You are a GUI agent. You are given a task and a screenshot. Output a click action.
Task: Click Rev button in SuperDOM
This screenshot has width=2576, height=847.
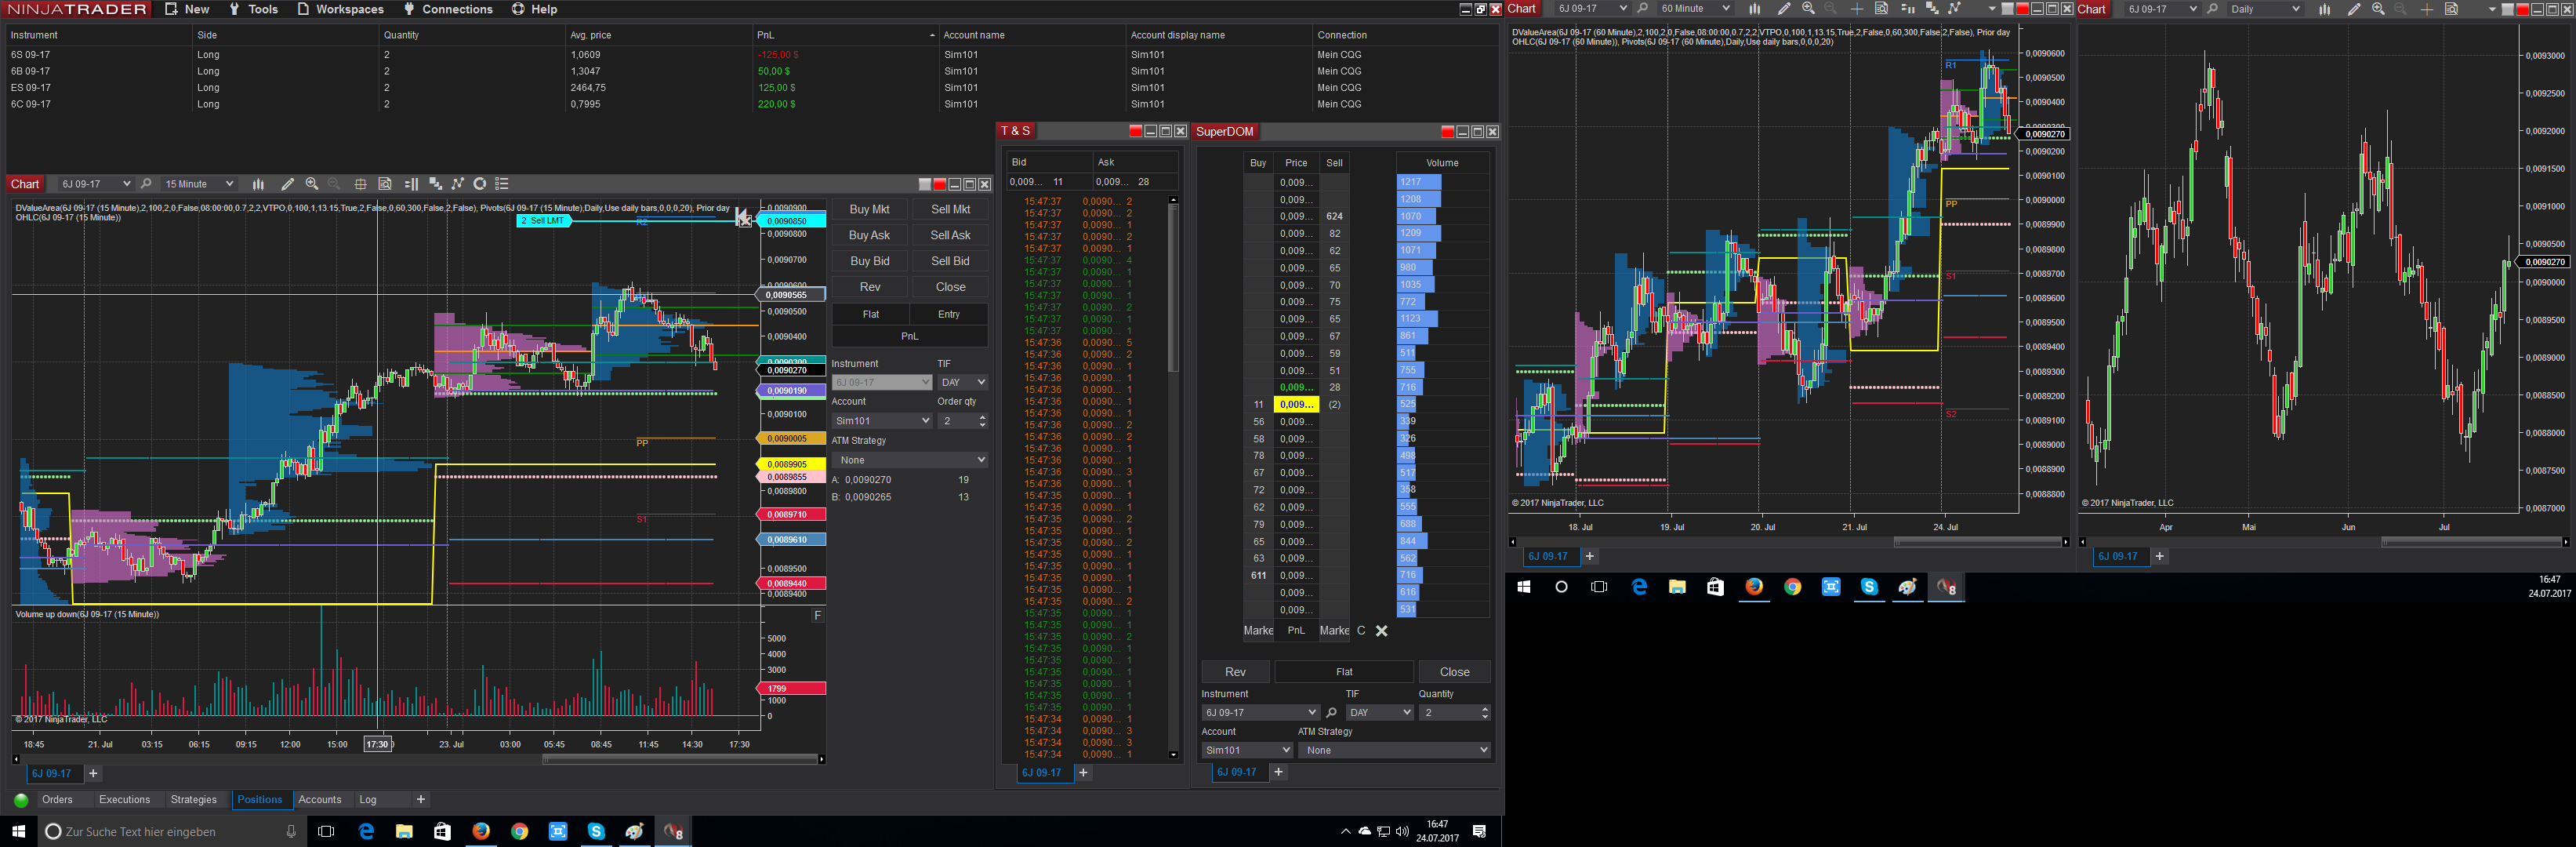[x=1235, y=672]
